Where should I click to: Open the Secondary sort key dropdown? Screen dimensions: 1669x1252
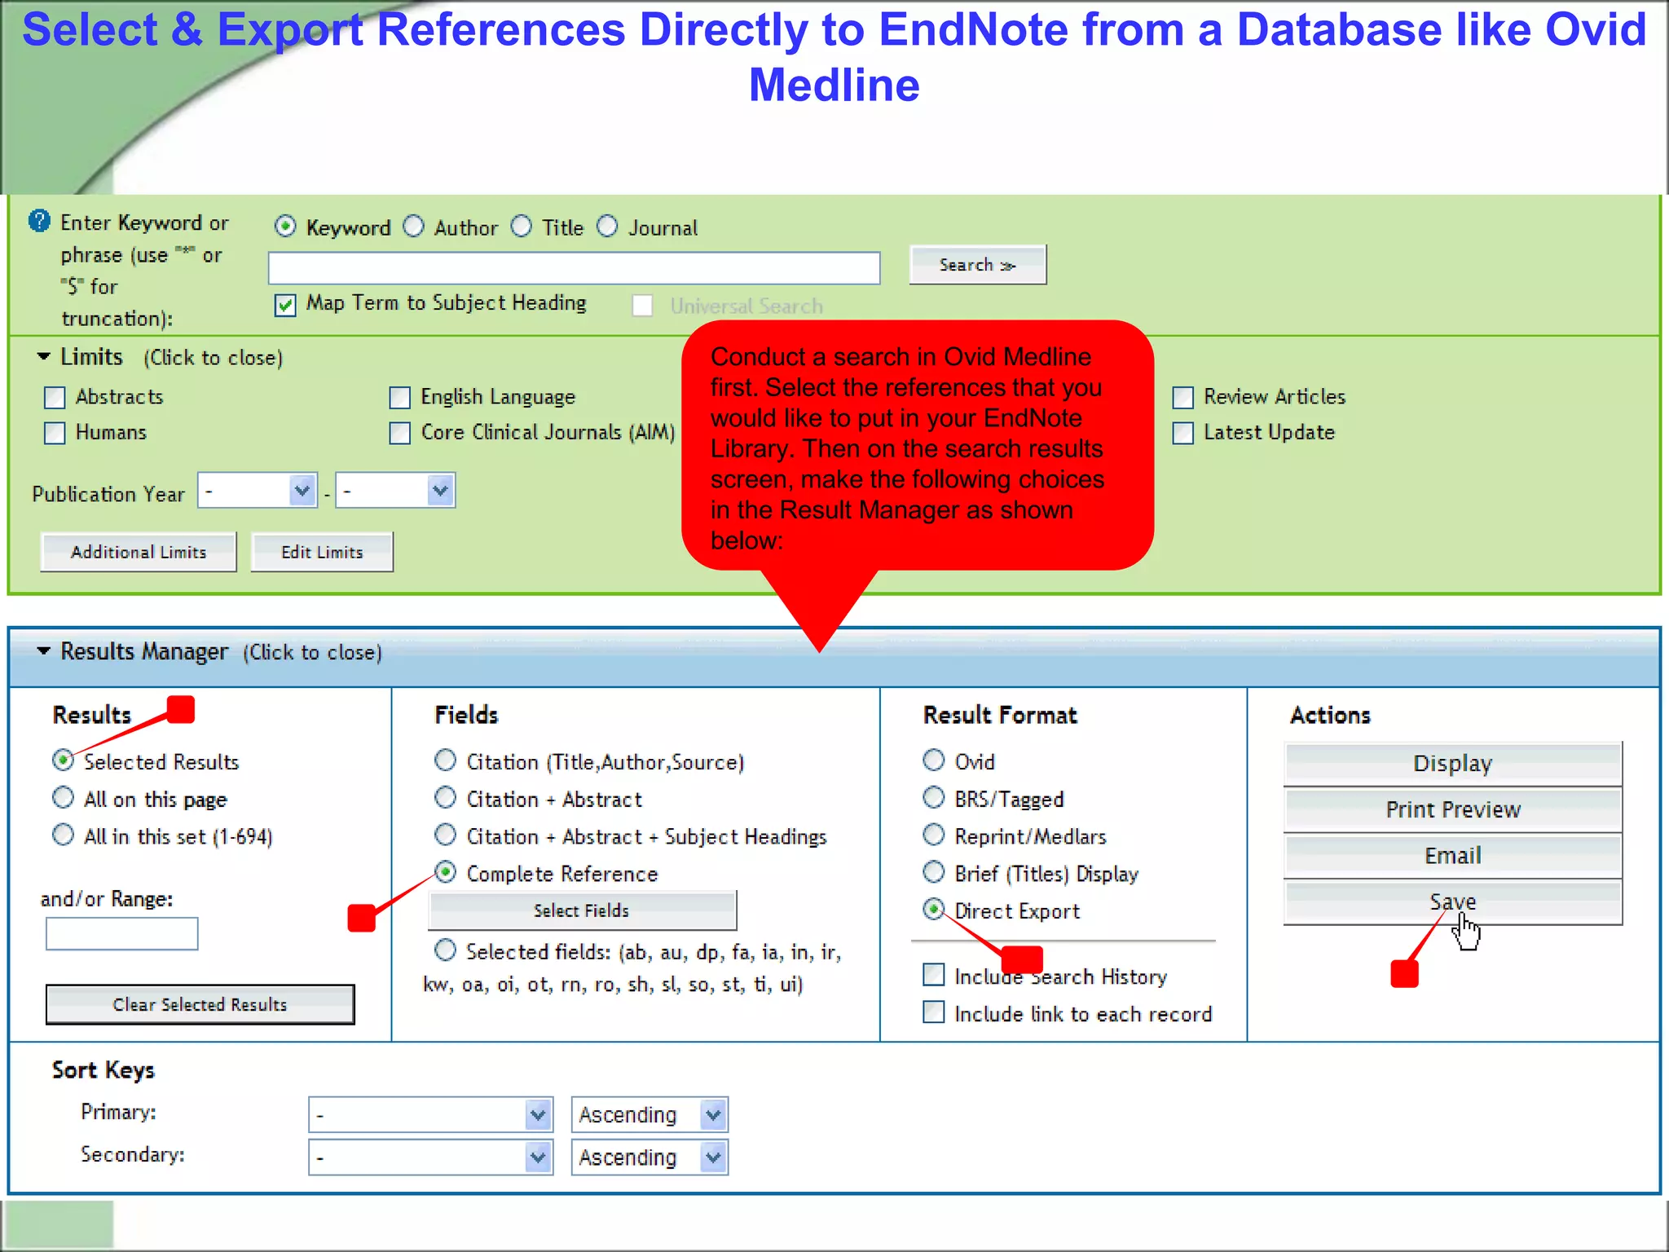pos(431,1157)
